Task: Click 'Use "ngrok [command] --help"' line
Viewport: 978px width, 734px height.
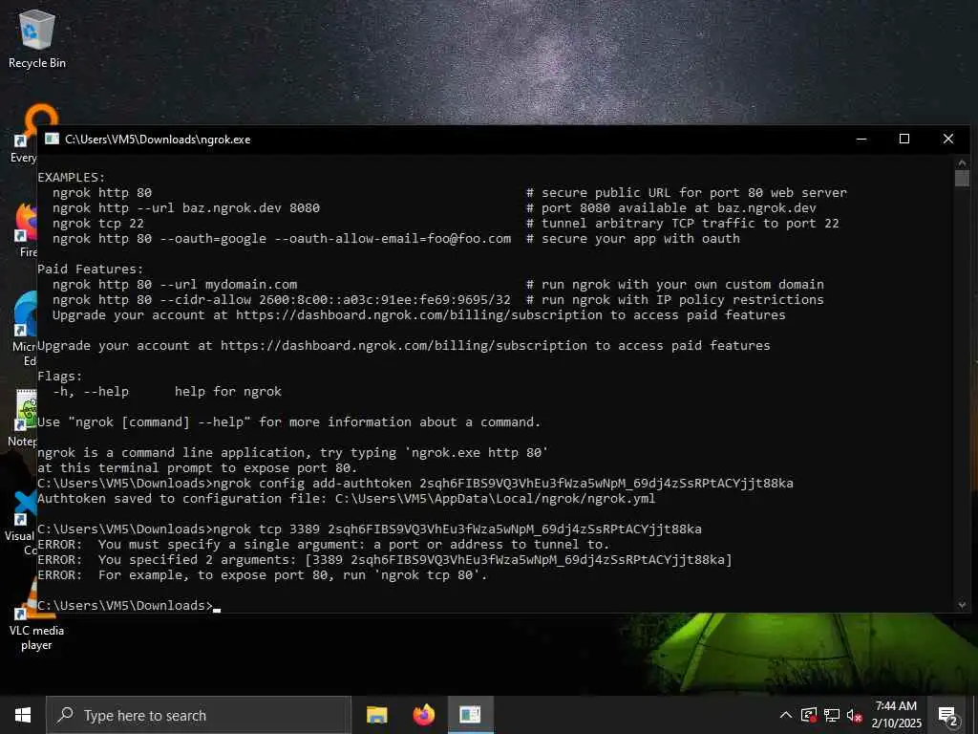Action: pyautogui.click(x=288, y=421)
